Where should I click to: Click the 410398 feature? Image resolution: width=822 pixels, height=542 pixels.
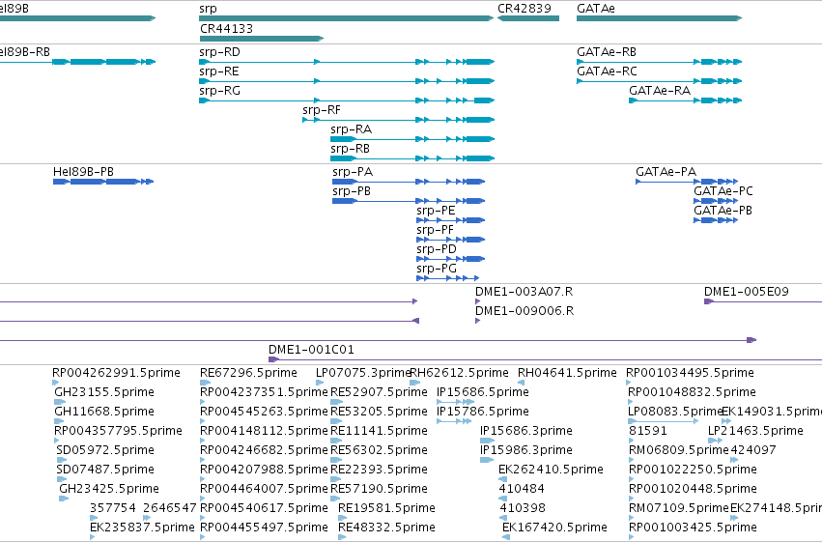tap(503, 518)
